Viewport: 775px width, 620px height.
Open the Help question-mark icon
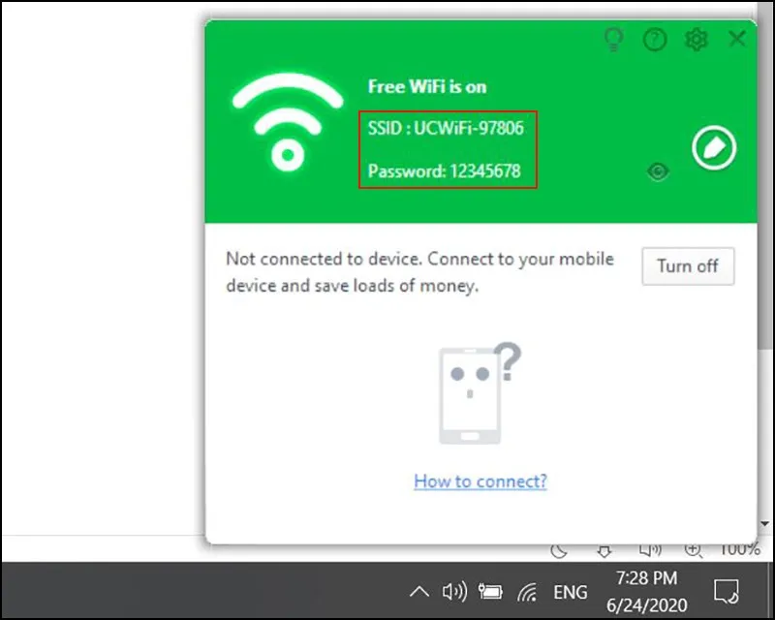click(x=654, y=40)
